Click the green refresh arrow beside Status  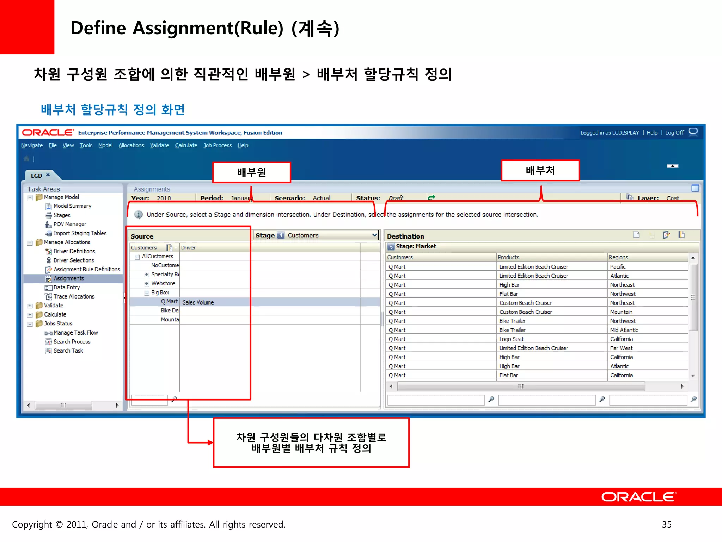[431, 198]
